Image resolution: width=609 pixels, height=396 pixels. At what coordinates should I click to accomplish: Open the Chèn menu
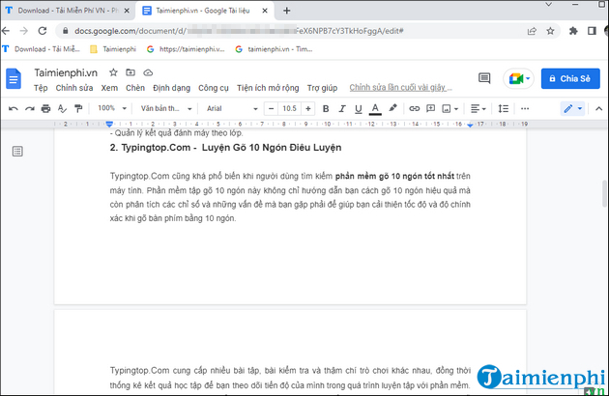pyautogui.click(x=134, y=88)
